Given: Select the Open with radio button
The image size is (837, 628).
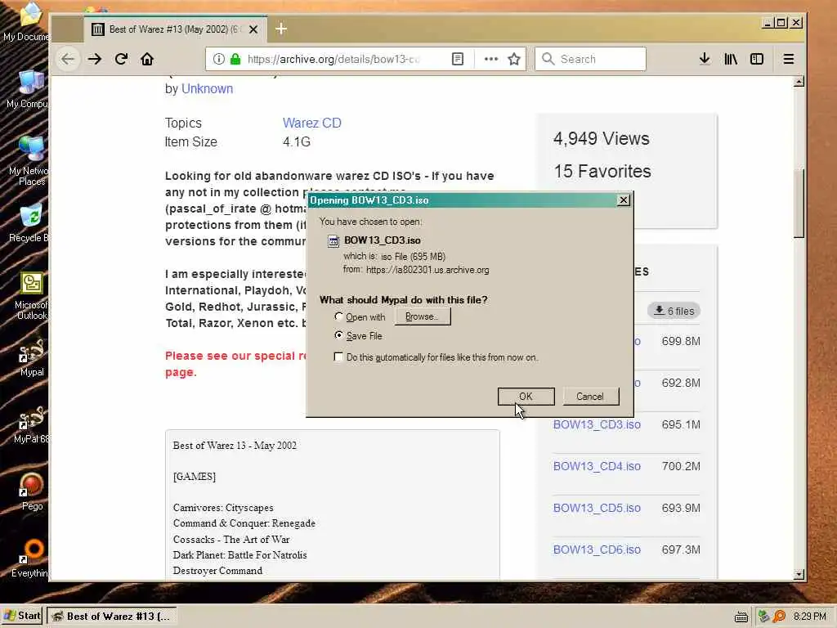Looking at the screenshot, I should coord(338,316).
